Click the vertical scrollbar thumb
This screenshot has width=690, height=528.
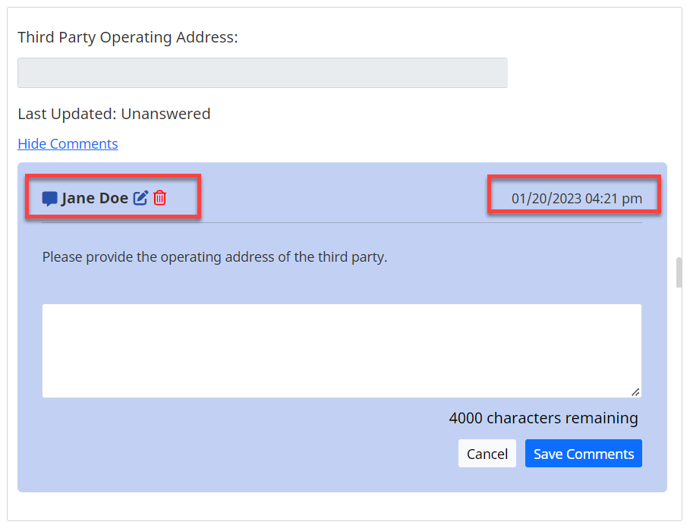point(679,272)
